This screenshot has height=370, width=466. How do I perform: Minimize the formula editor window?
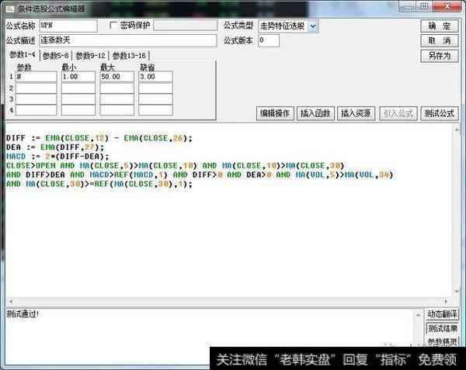click(x=409, y=7)
